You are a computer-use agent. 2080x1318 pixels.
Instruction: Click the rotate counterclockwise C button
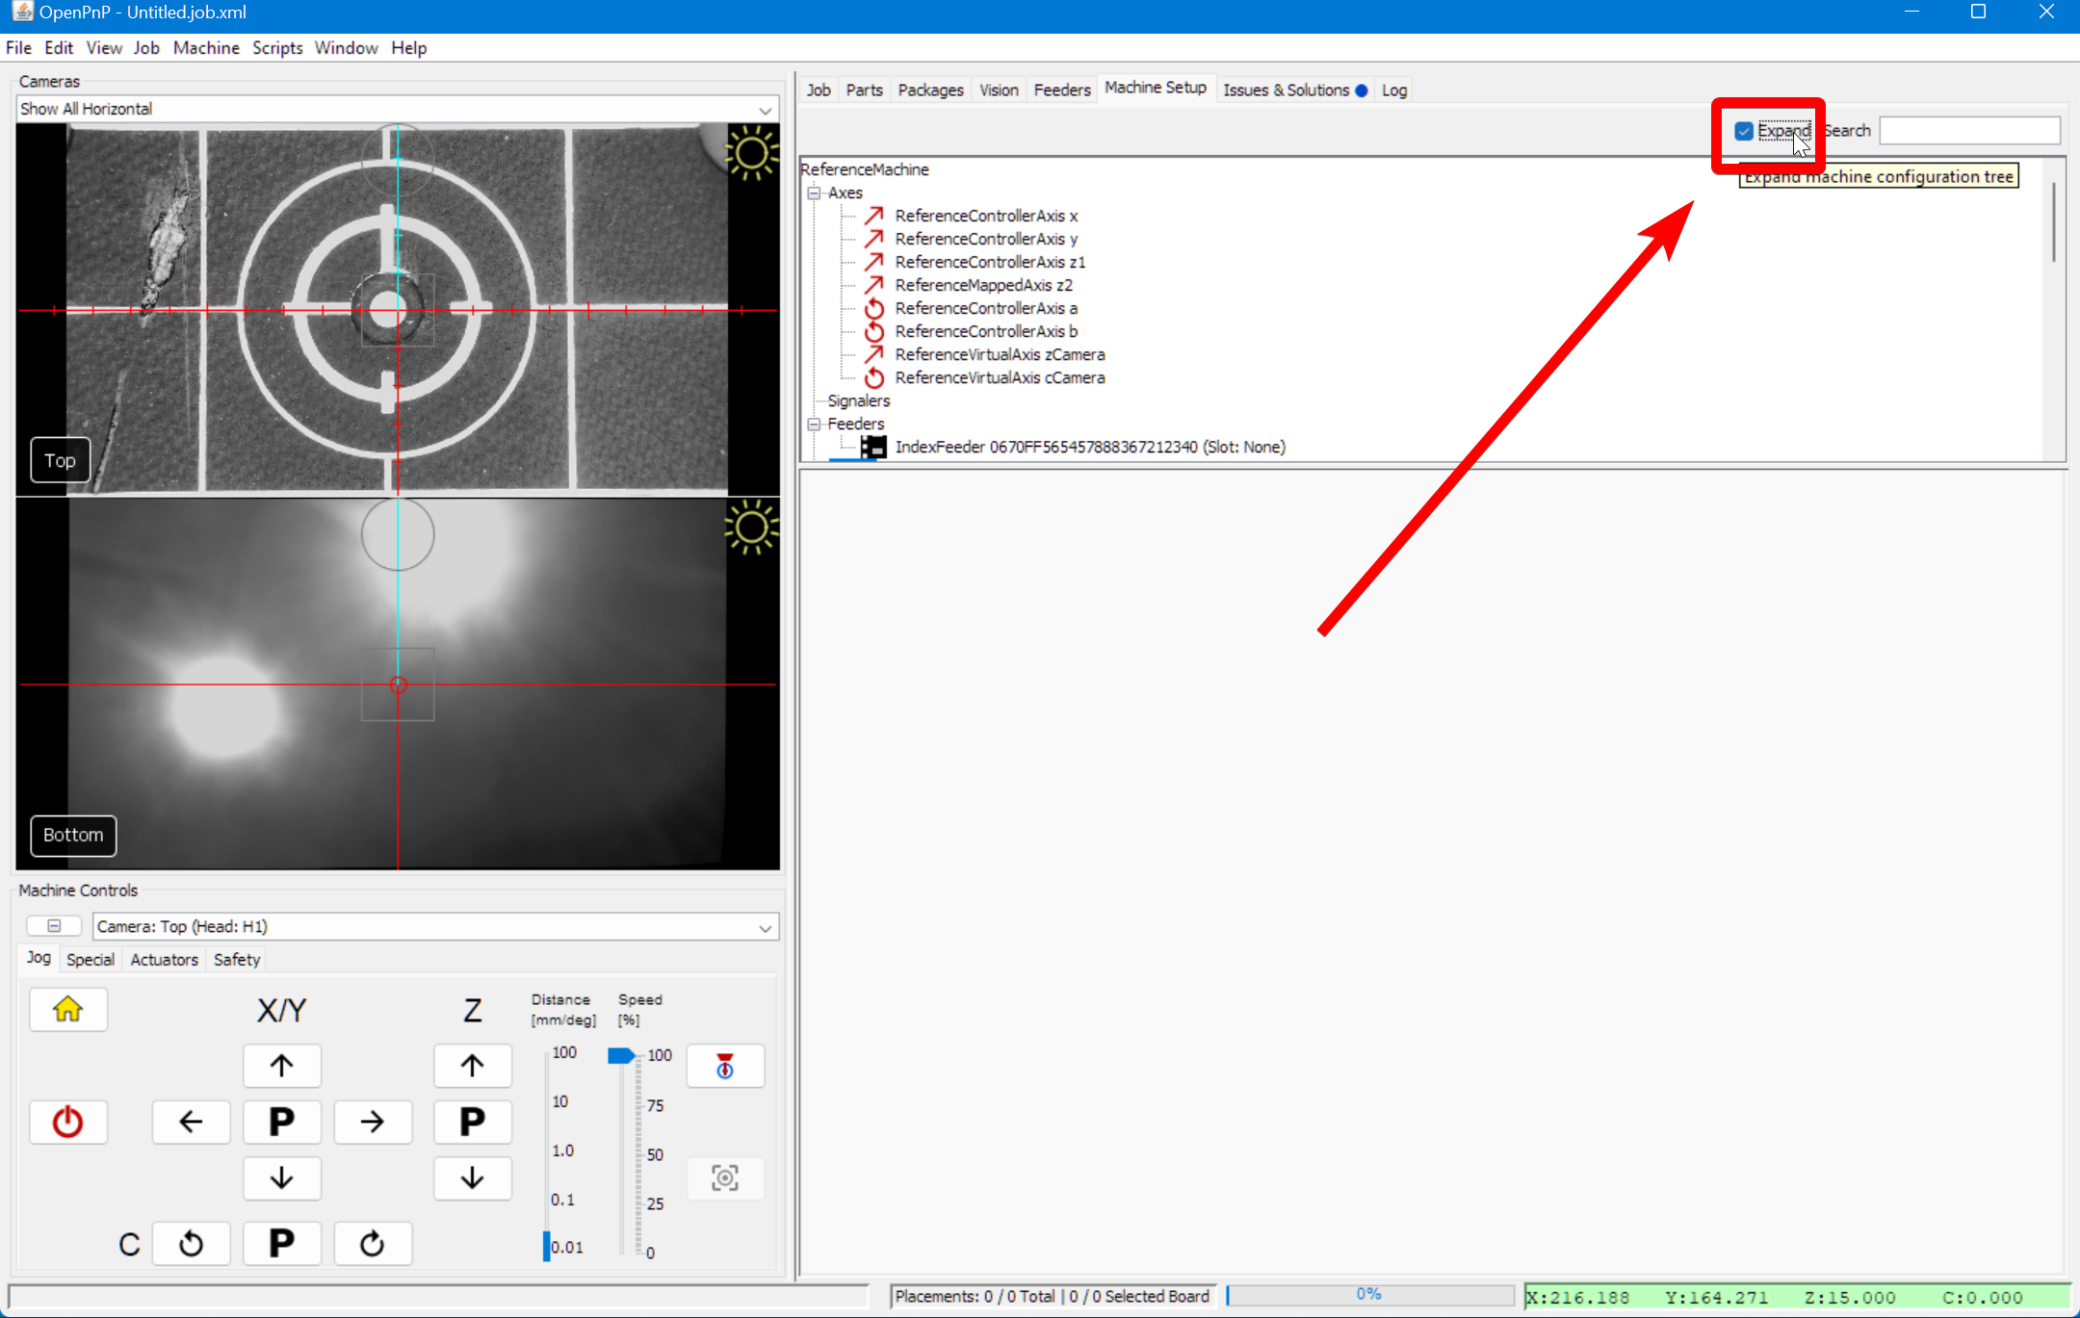point(191,1244)
